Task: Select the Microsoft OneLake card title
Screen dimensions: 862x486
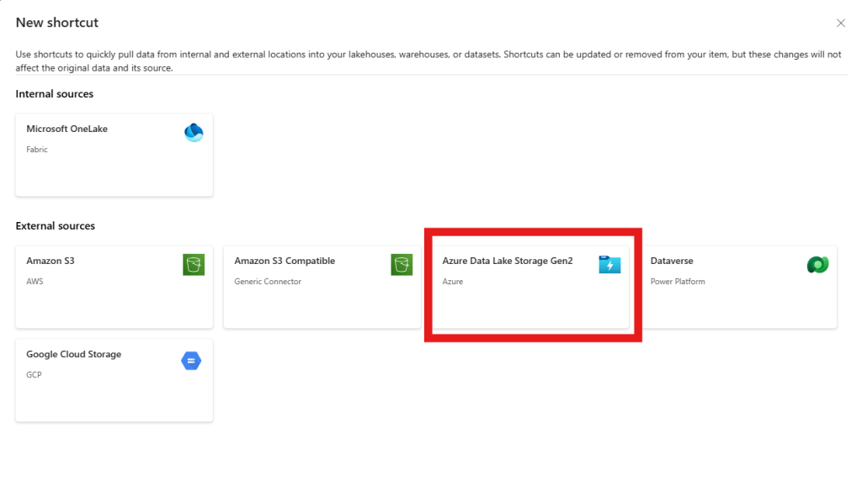Action: pos(67,129)
